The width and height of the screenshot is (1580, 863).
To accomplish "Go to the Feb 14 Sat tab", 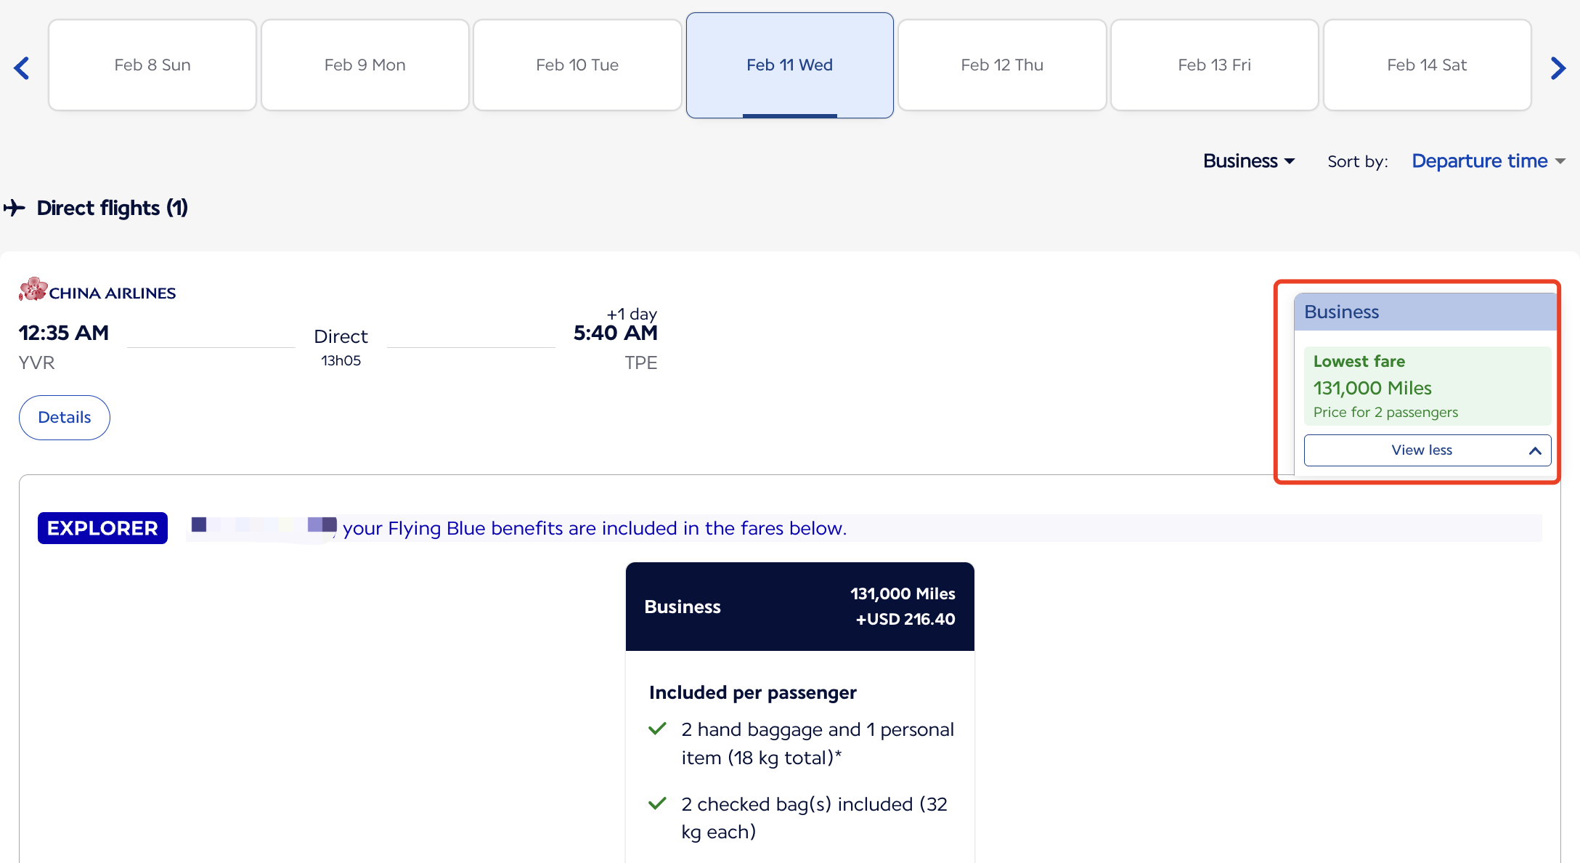I will click(1427, 65).
